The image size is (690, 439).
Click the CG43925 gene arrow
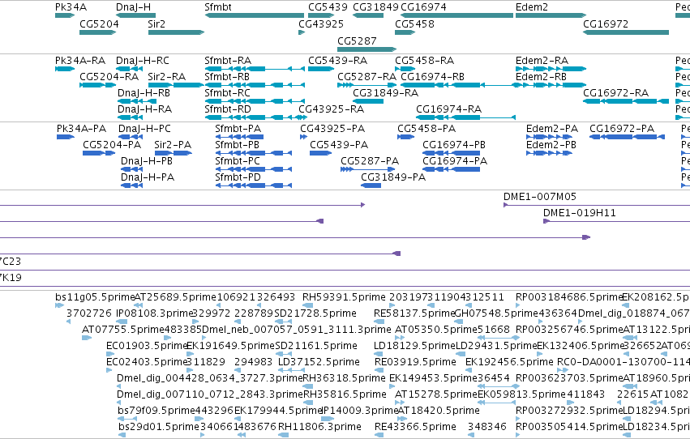[302, 32]
